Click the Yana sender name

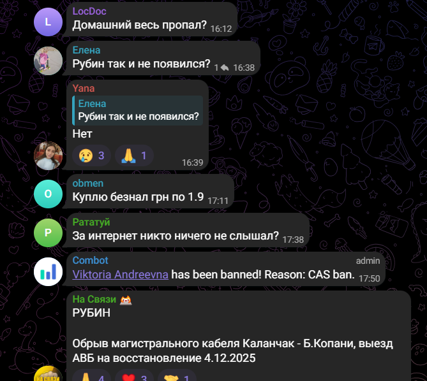84,89
